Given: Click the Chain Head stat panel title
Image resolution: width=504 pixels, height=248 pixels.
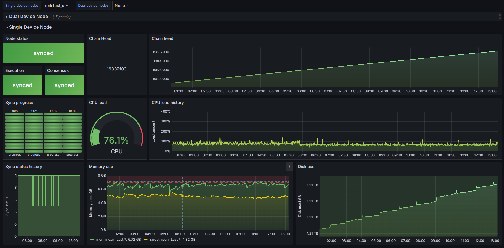Looking at the screenshot, I should 100,38.
